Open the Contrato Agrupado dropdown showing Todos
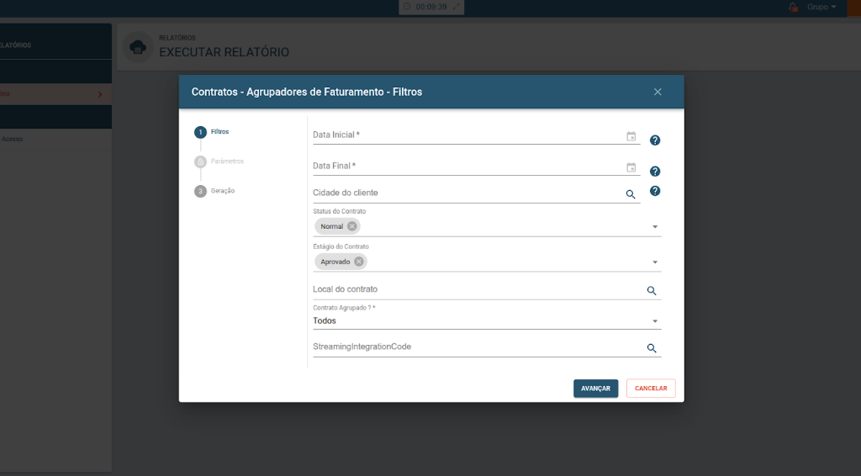Viewport: 861px width, 476px height. pyautogui.click(x=654, y=321)
